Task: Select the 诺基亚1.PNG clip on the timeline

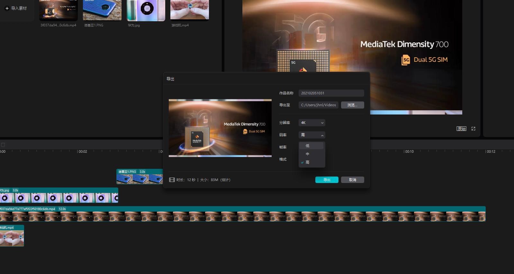Action: (140, 177)
